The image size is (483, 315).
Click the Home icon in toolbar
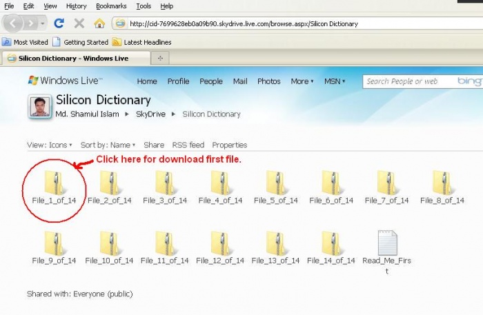click(x=99, y=23)
